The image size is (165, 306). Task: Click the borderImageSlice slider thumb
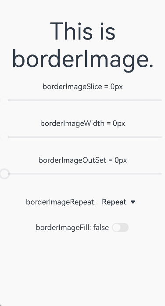(x=4, y=100)
